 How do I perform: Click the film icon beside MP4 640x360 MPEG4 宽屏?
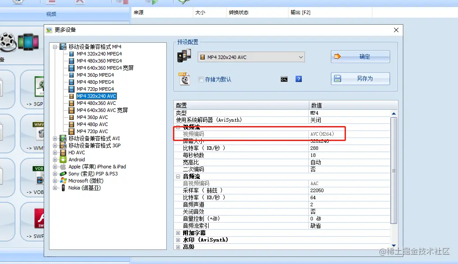click(71, 68)
